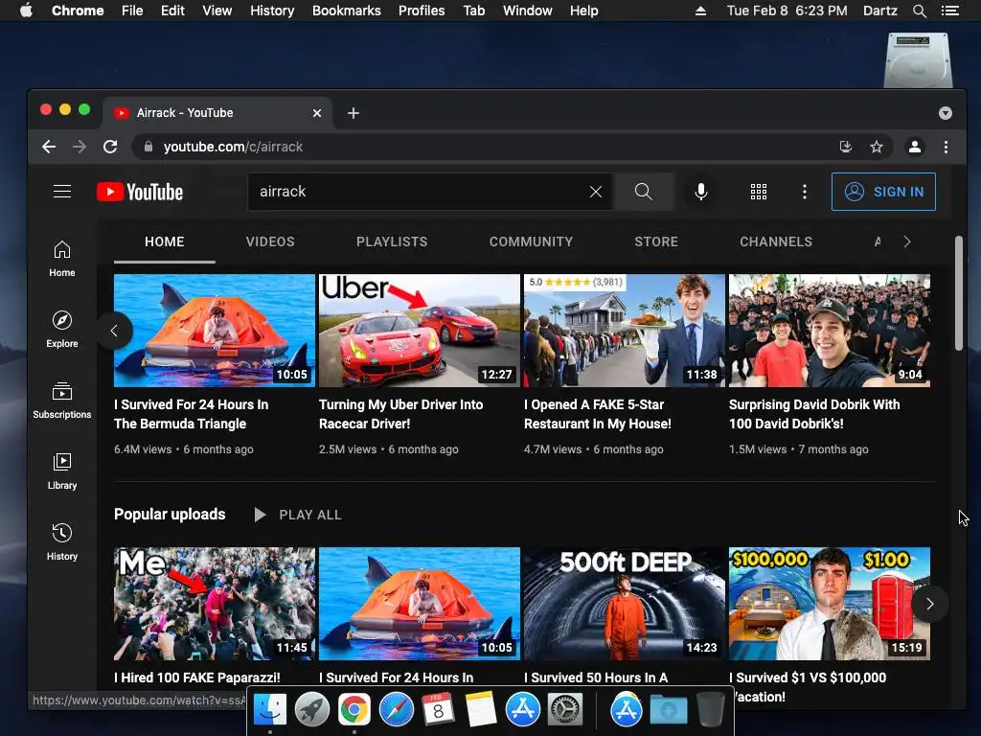Viewport: 981px width, 736px height.
Task: Open Control Center list icon in menu bar
Action: coord(950,11)
